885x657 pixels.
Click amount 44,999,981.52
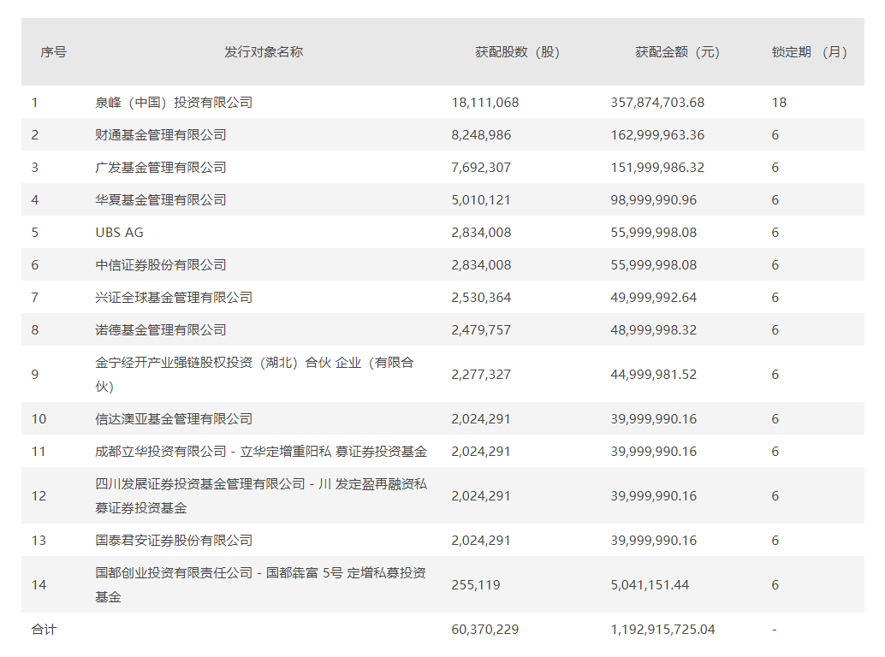point(654,375)
